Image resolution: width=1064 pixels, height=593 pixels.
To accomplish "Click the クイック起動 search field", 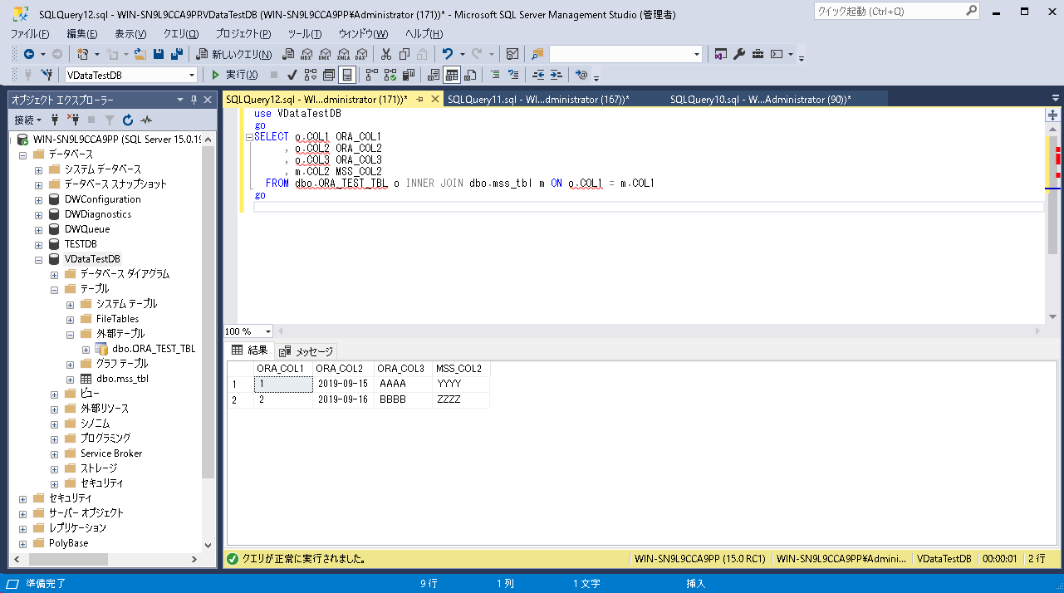I will 887,11.
